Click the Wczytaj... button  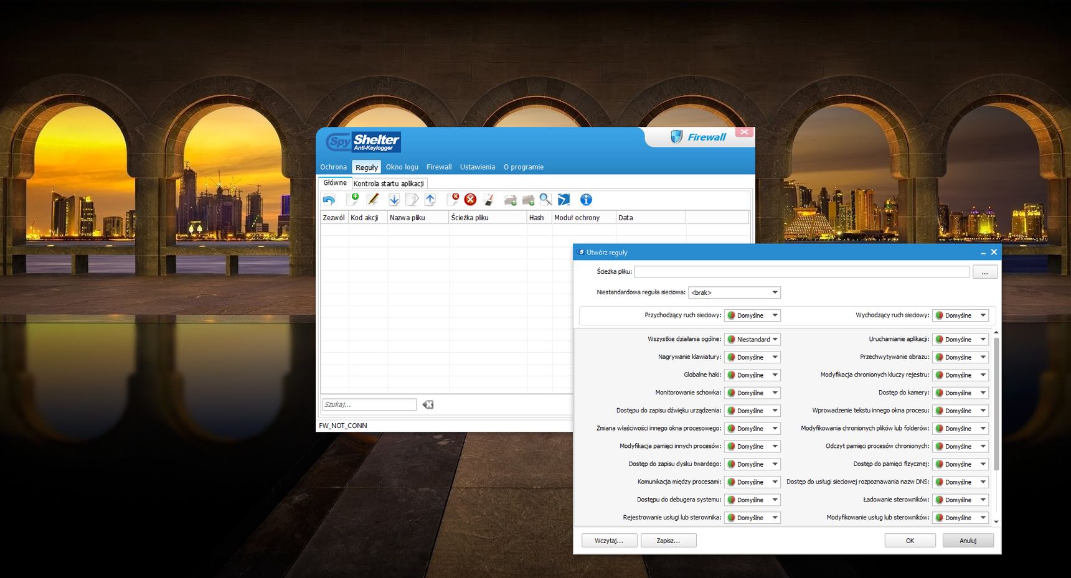pyautogui.click(x=609, y=541)
